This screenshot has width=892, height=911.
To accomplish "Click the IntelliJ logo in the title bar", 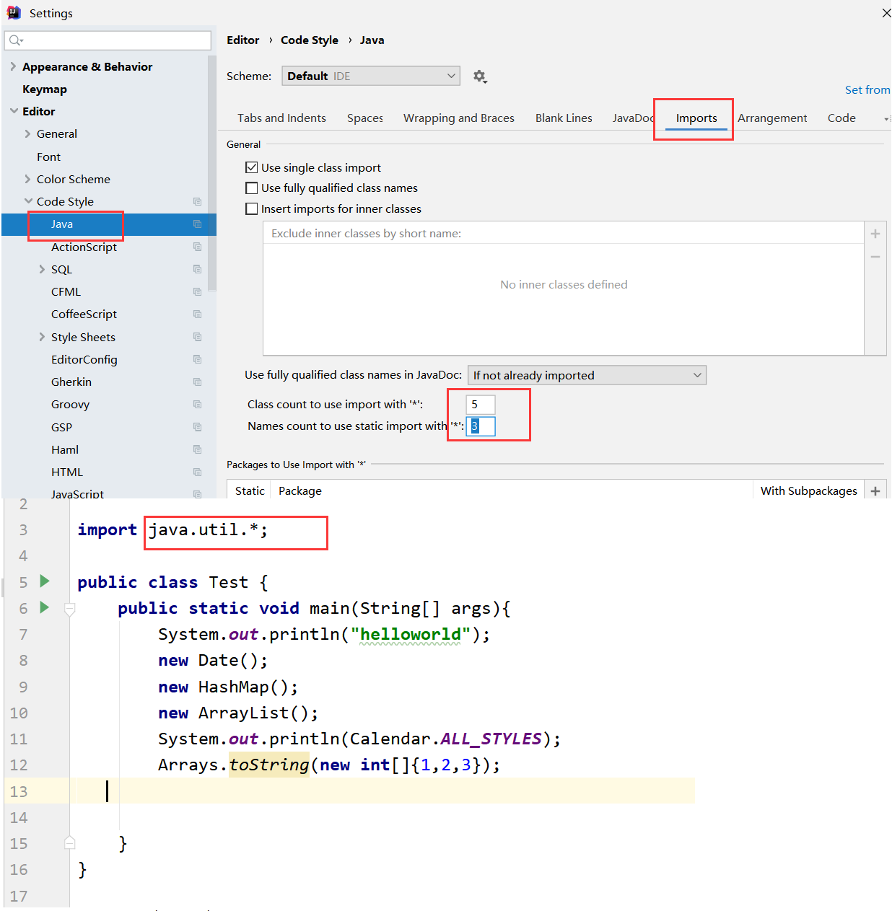I will click(x=14, y=12).
